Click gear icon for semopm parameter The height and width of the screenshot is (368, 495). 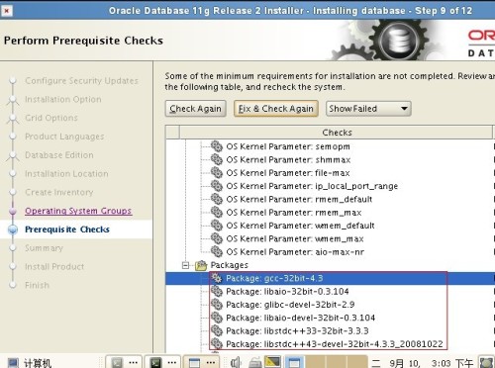(217, 146)
